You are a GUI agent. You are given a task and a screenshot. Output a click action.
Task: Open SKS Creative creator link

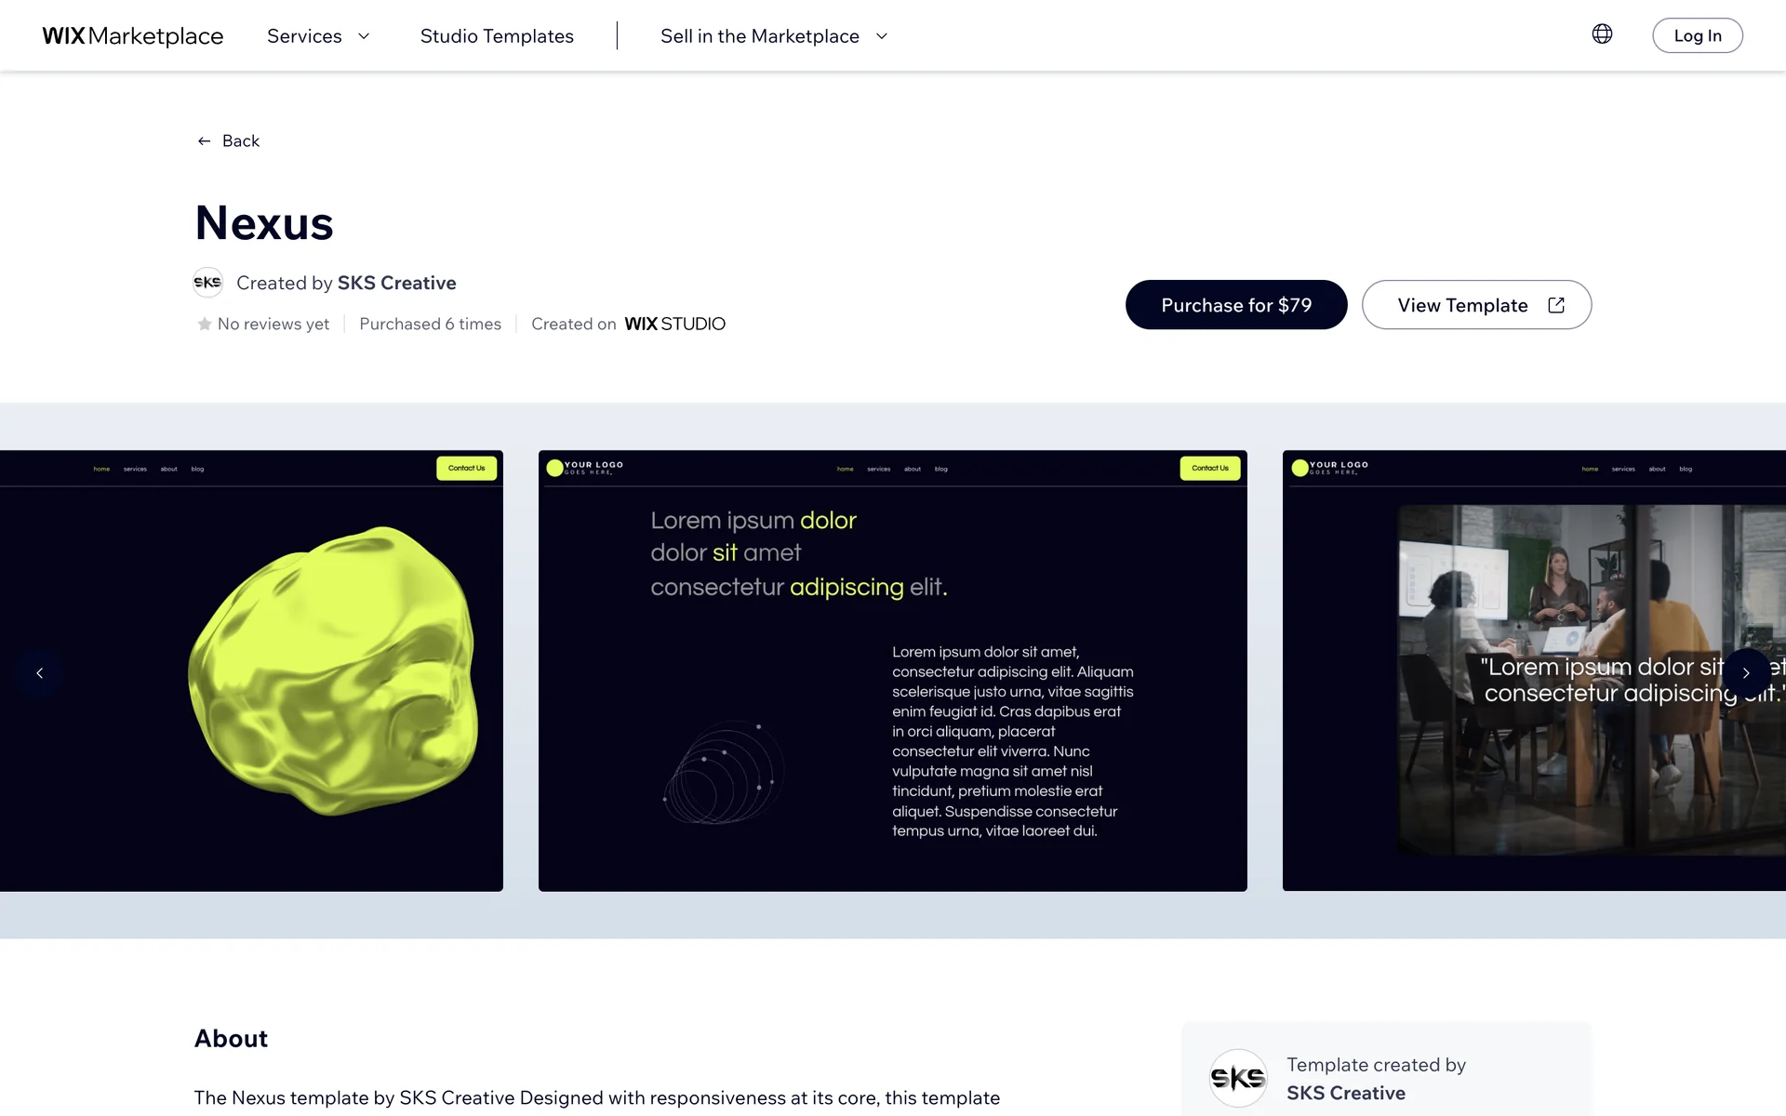(397, 283)
